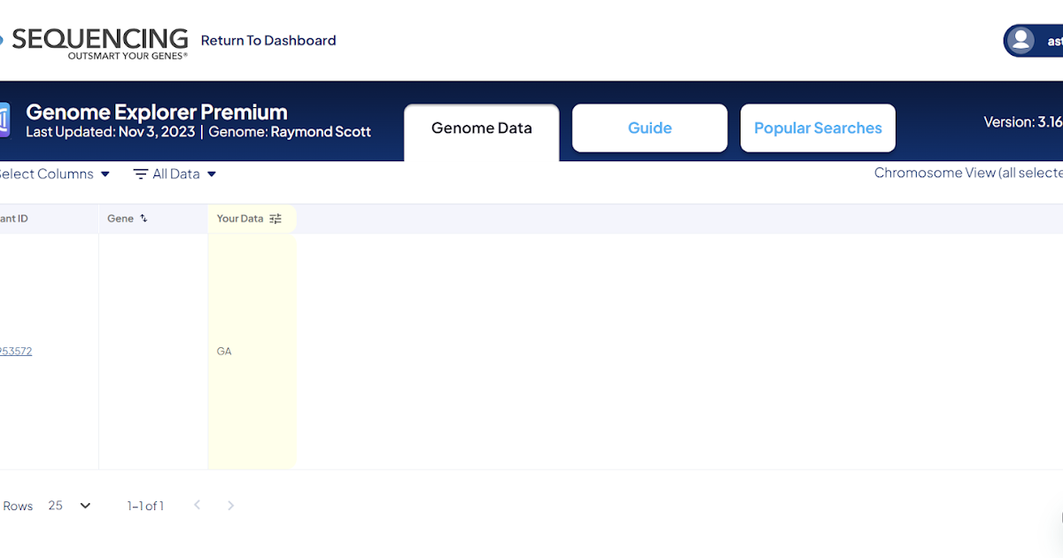Viewport: 1063px width, 558px height.
Task: Open Chromosome View selector
Action: (968, 173)
